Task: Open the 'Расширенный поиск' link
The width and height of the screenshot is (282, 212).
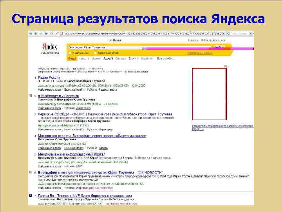Action: coord(200,53)
